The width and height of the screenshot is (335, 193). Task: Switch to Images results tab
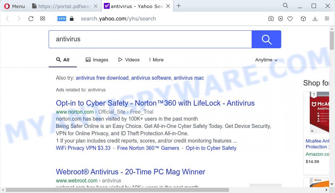pyautogui.click(x=97, y=60)
